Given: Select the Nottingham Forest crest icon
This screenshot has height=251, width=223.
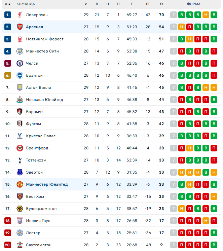Looking at the screenshot, I should [20, 39].
